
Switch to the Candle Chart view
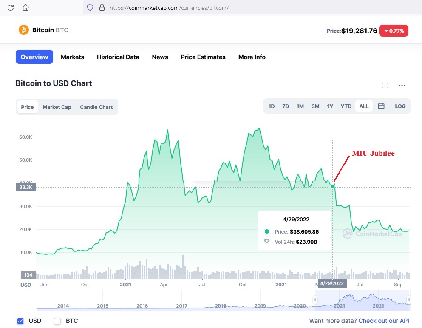tap(96, 107)
